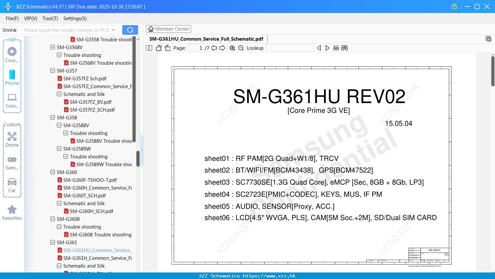Viewport: 495px width, 279px height.
Task: Open SM-G360T_SCH.pdf file
Action: pos(84,195)
